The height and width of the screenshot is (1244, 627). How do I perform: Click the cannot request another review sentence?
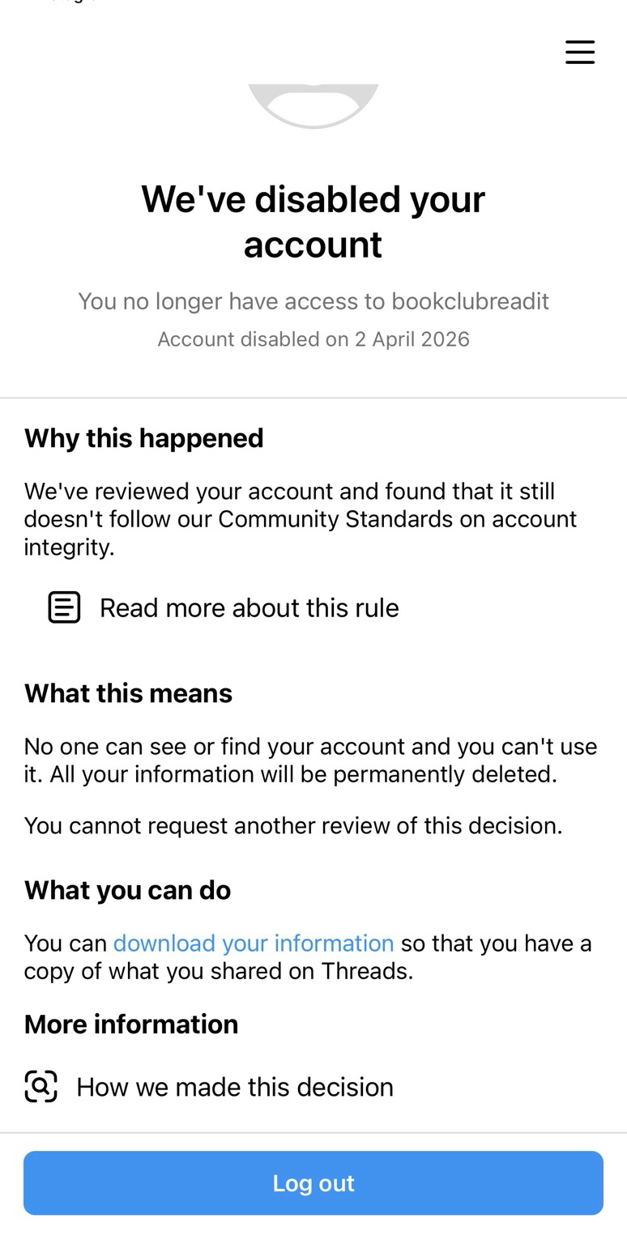pyautogui.click(x=293, y=825)
